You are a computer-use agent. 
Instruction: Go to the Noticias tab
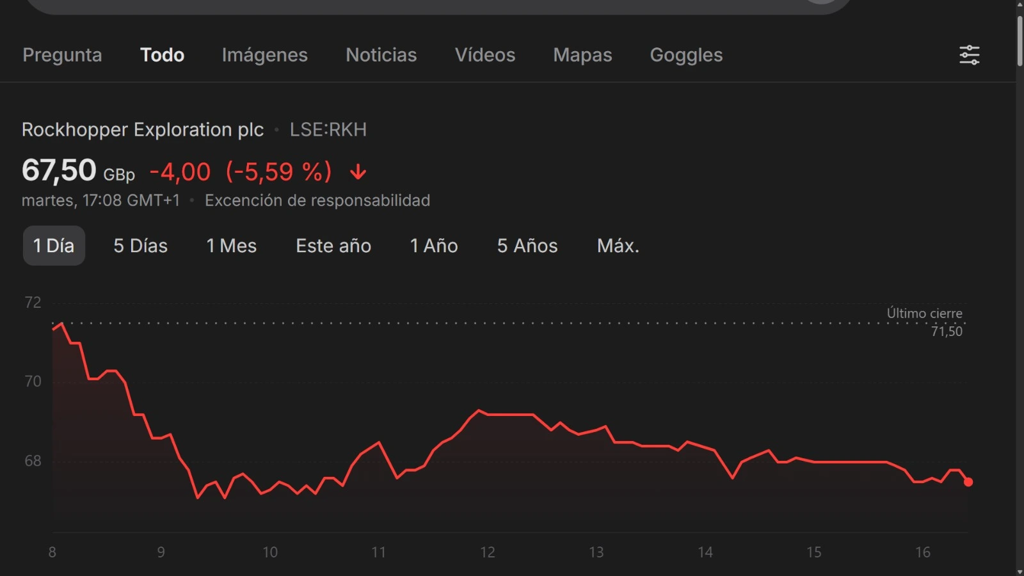coord(381,55)
